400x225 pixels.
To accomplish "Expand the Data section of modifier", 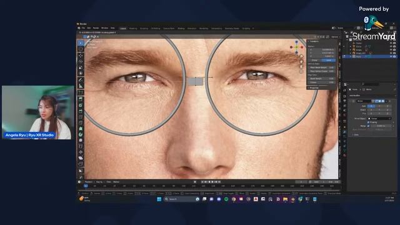I will pyautogui.click(x=356, y=135).
